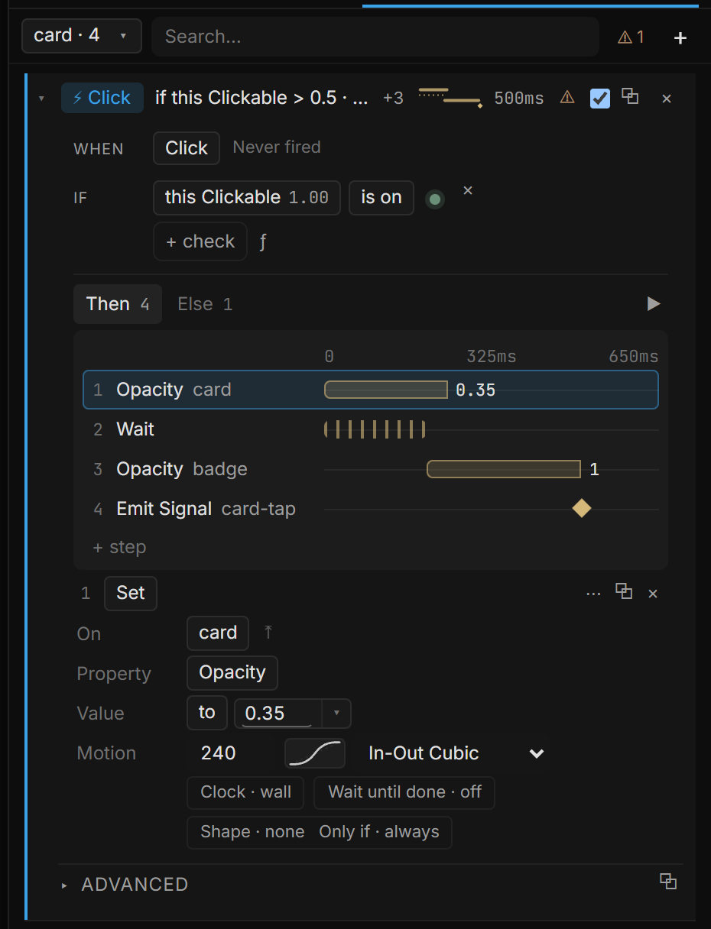Screen dimensions: 711x929
Task: Remove the IF condition row
Action: click(468, 190)
